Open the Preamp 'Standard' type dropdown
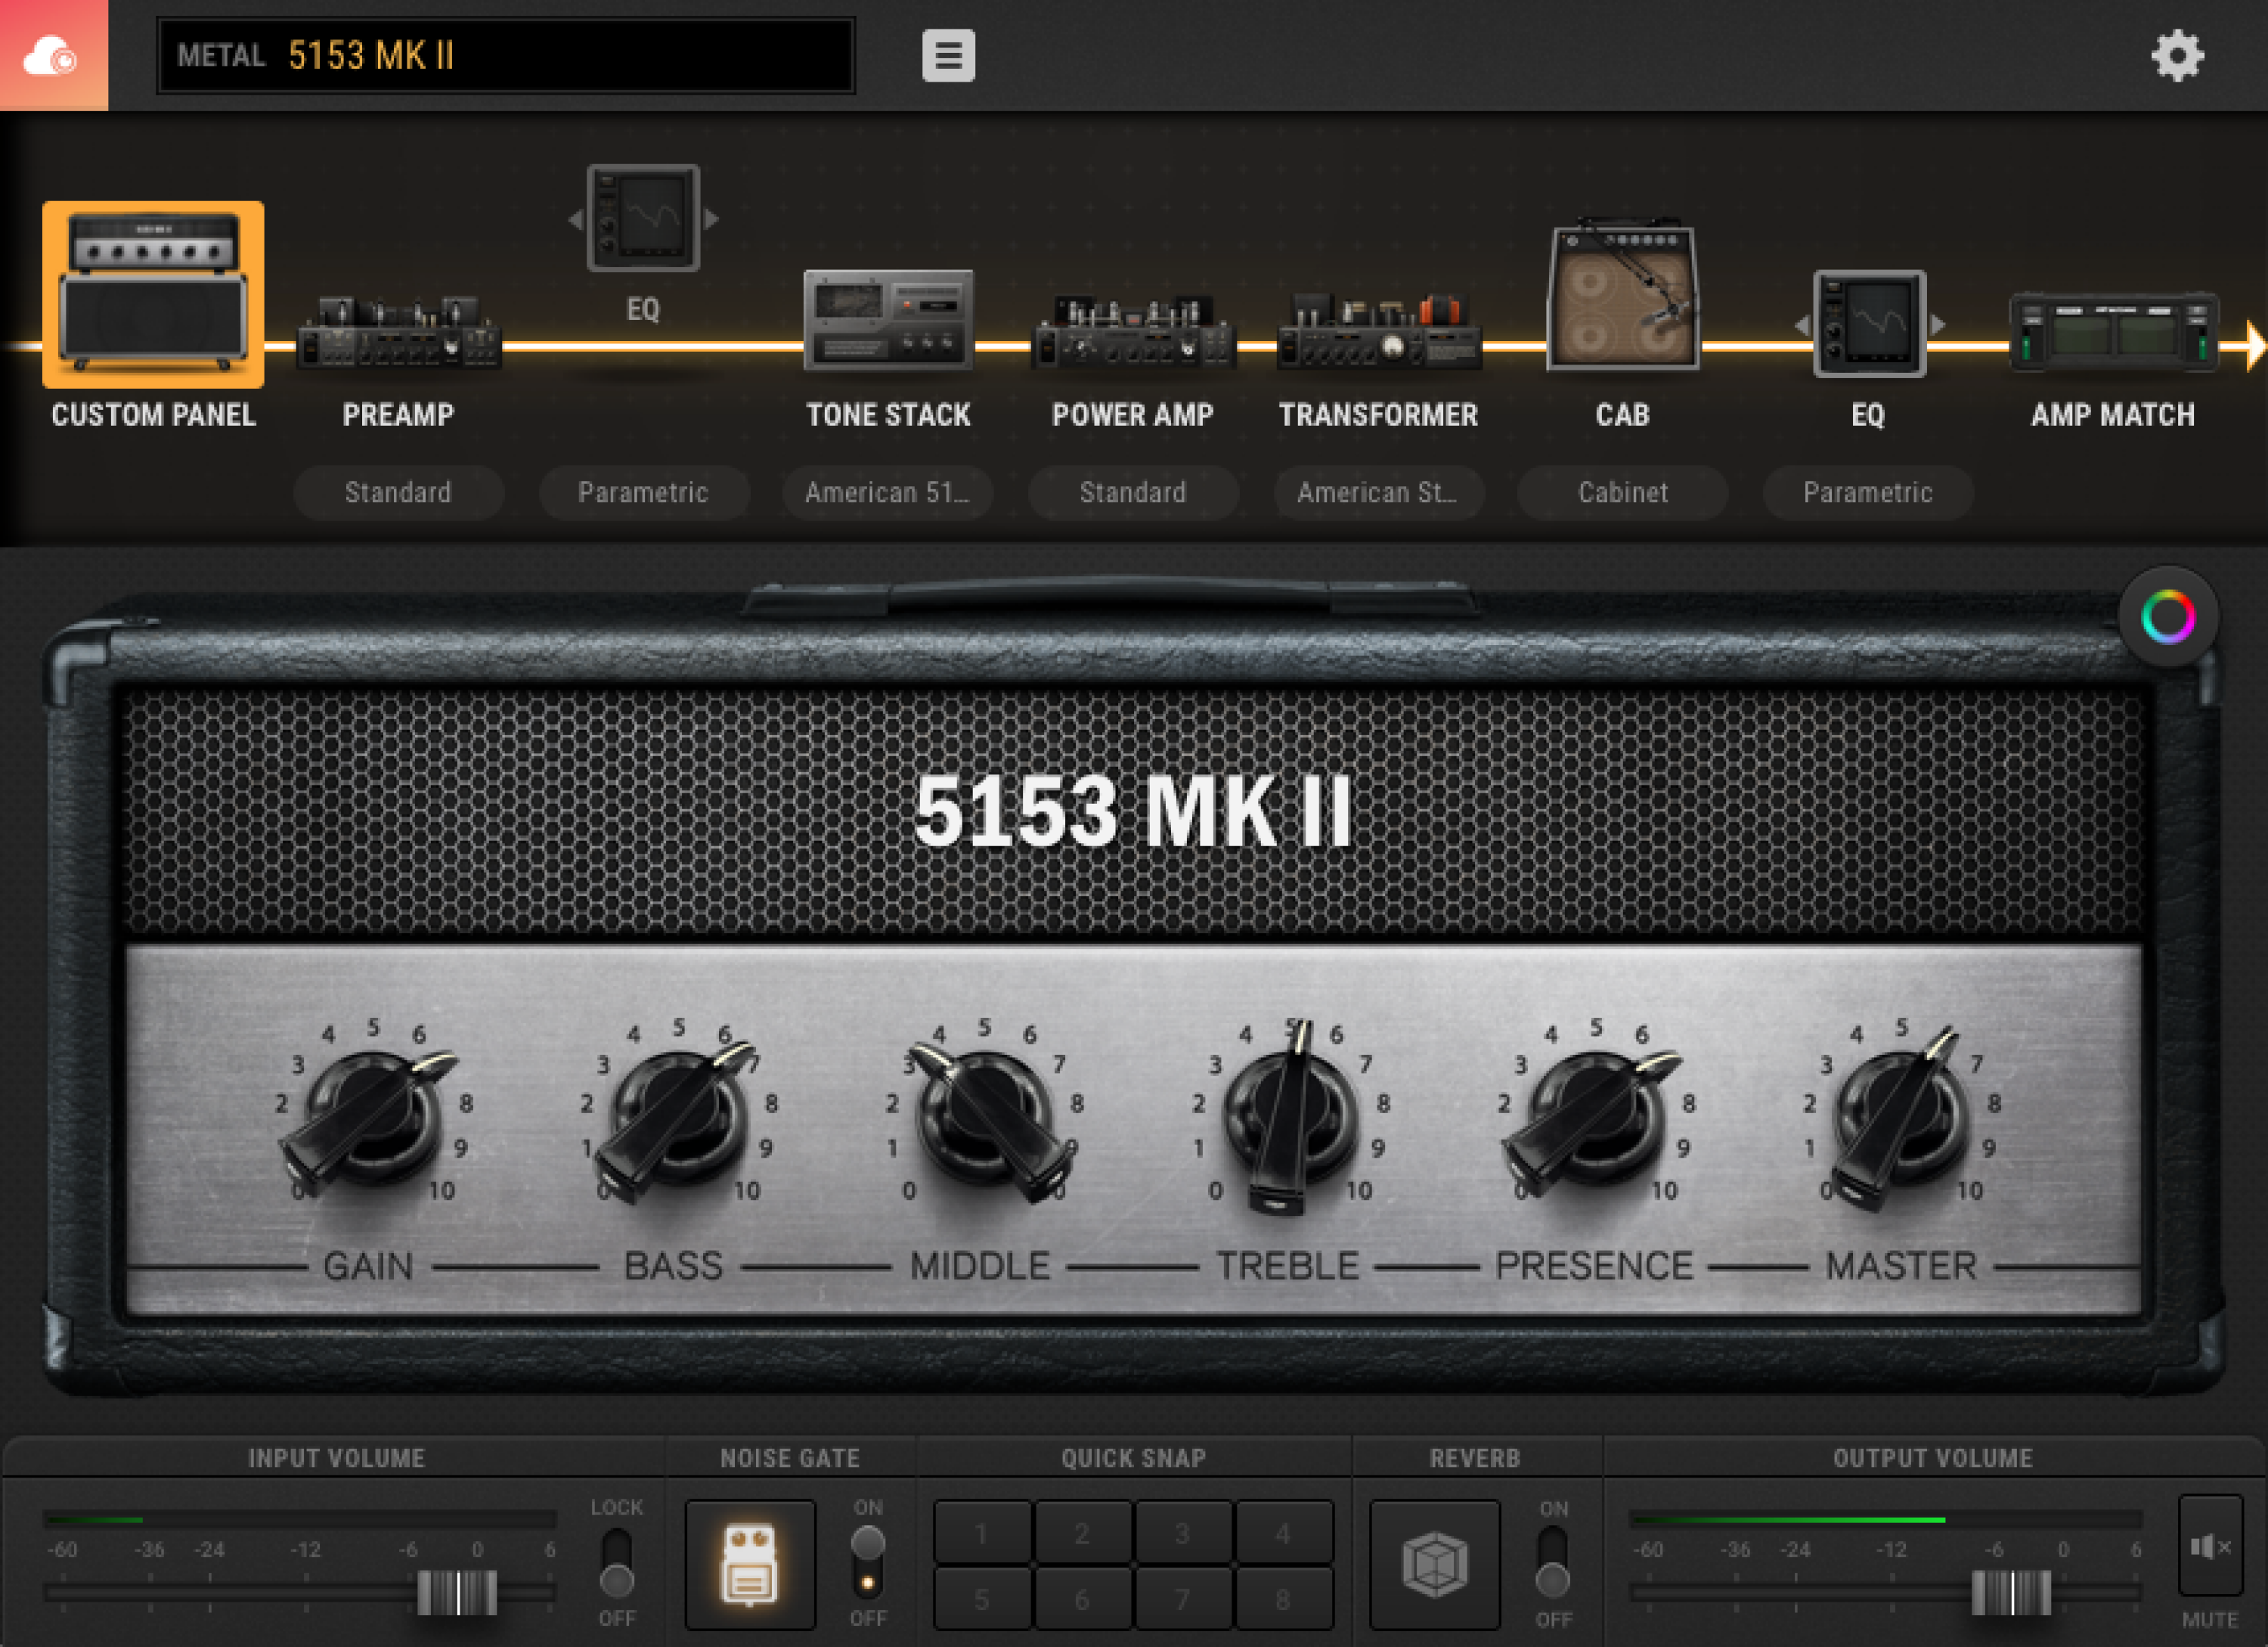 (x=398, y=492)
